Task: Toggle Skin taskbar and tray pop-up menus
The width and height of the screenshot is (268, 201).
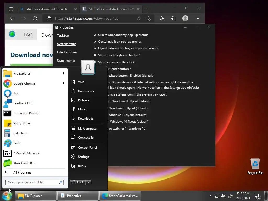Action: [121, 35]
